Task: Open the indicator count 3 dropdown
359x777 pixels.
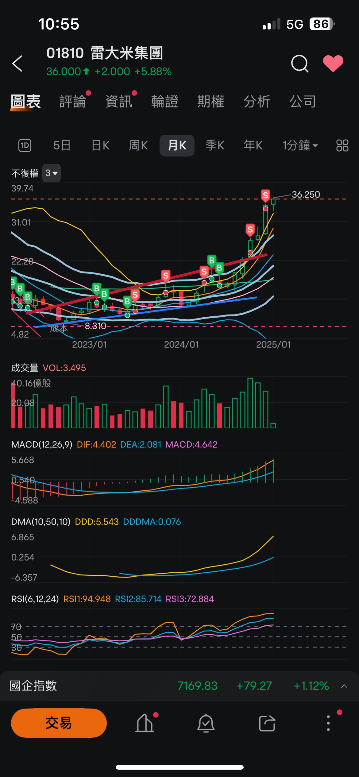Action: pyautogui.click(x=51, y=173)
